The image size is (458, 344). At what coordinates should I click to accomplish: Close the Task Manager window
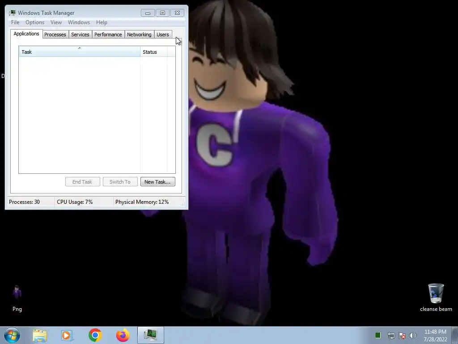coord(177,13)
